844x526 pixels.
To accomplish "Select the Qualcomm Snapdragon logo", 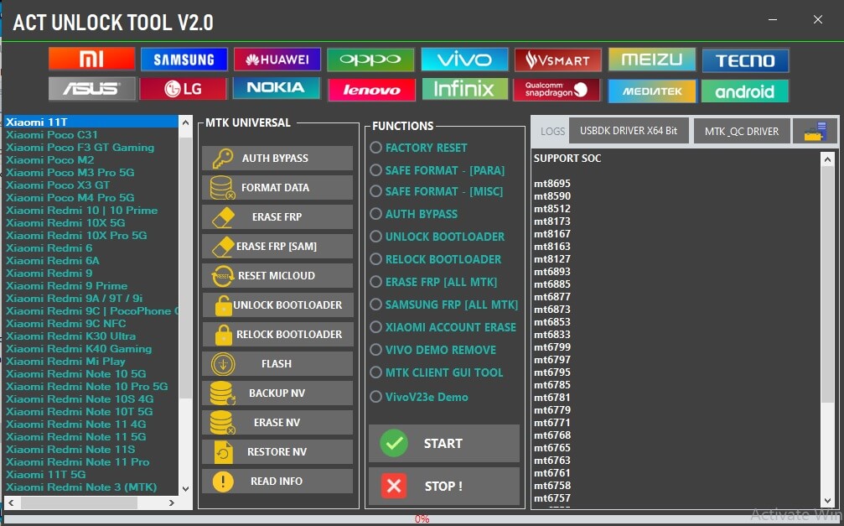I will (557, 89).
